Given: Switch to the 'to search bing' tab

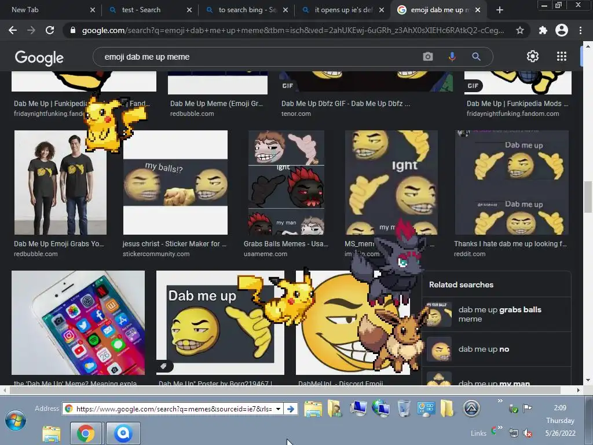Looking at the screenshot, I should (x=247, y=10).
